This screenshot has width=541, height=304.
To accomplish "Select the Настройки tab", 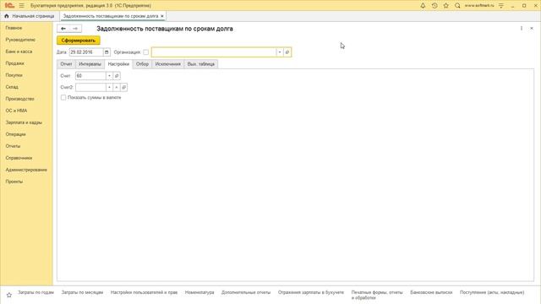I will (118, 64).
